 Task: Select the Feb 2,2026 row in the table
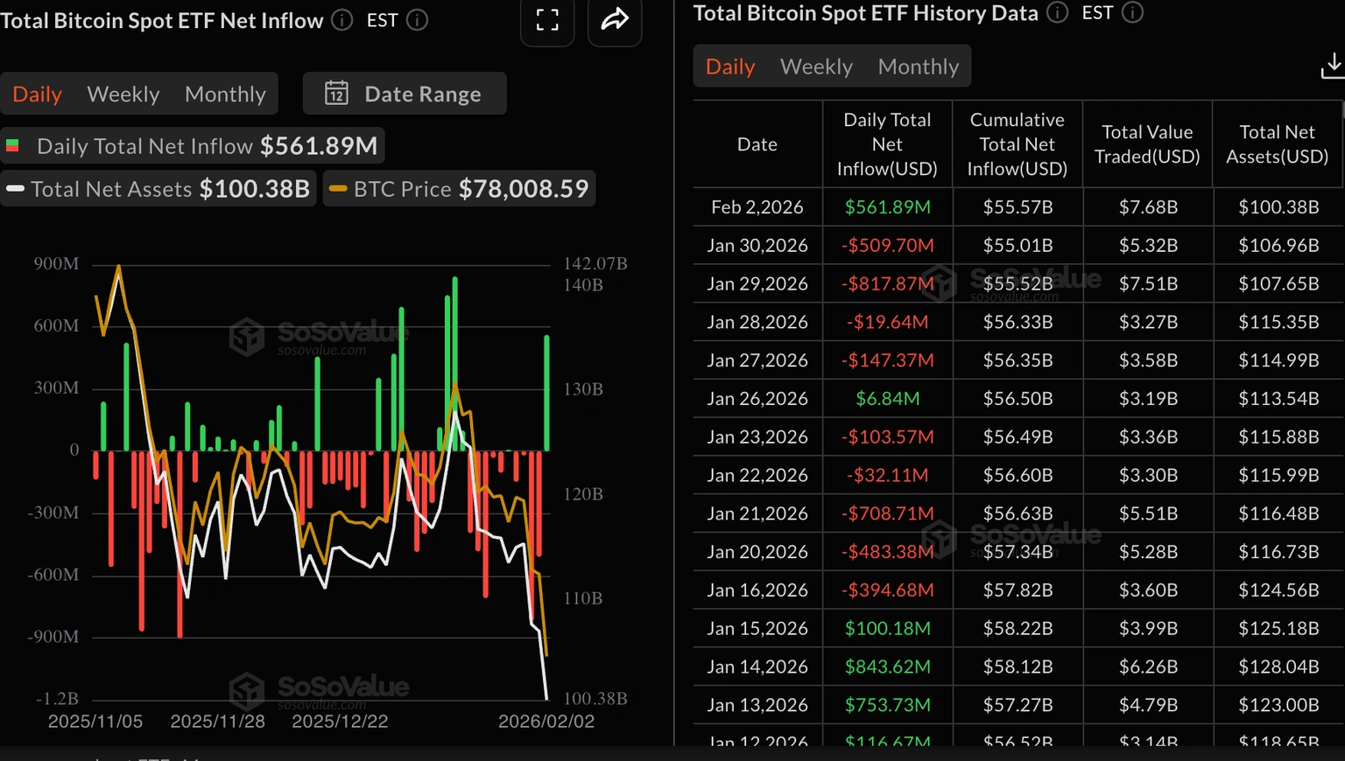[x=963, y=206]
